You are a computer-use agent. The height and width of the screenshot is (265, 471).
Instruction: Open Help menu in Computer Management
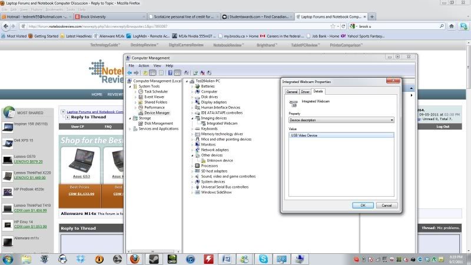point(170,65)
